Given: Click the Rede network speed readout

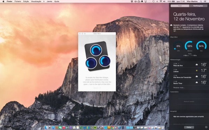Looking at the screenshot, I should pyautogui.click(x=190, y=55).
